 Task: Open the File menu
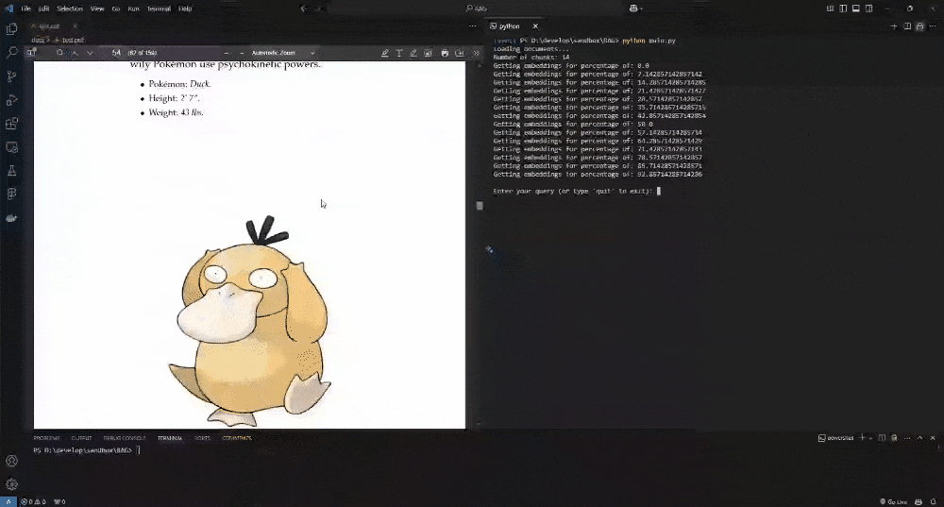point(25,8)
